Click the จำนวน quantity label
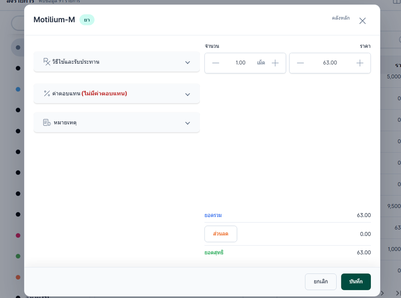This screenshot has width=401, height=298. tap(212, 46)
